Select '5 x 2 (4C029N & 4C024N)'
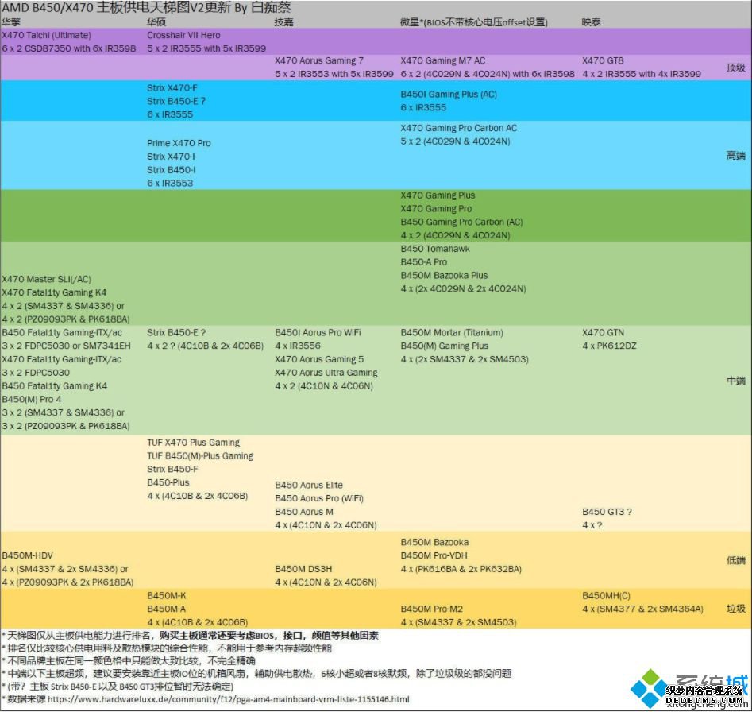The image size is (752, 712). (x=456, y=141)
